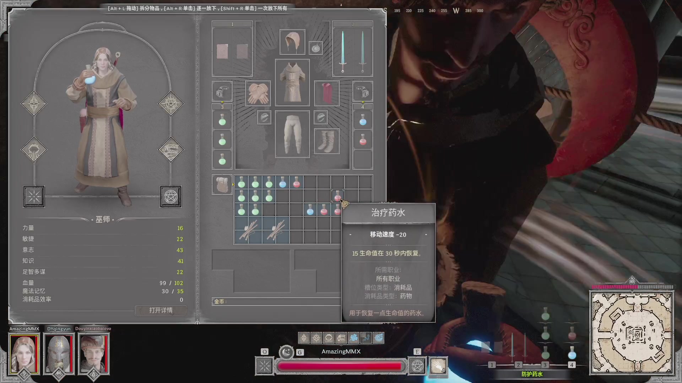Select the right arrow bundle in inventory
Image resolution: width=682 pixels, height=383 pixels.
pyautogui.click(x=276, y=231)
